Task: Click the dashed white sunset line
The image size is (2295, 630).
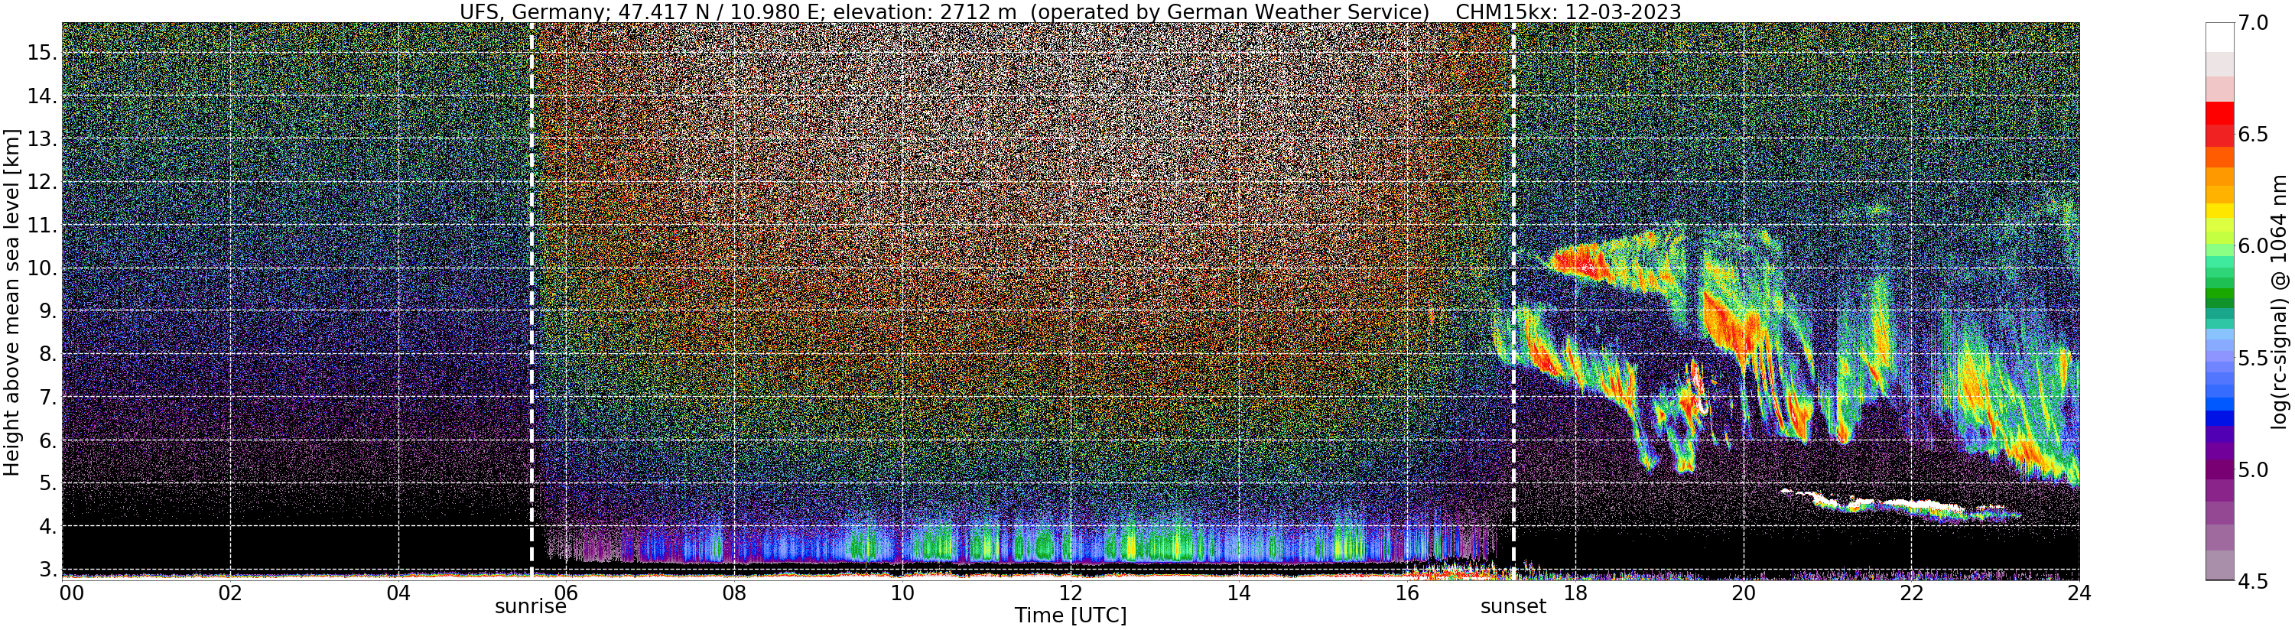Action: point(1513,300)
